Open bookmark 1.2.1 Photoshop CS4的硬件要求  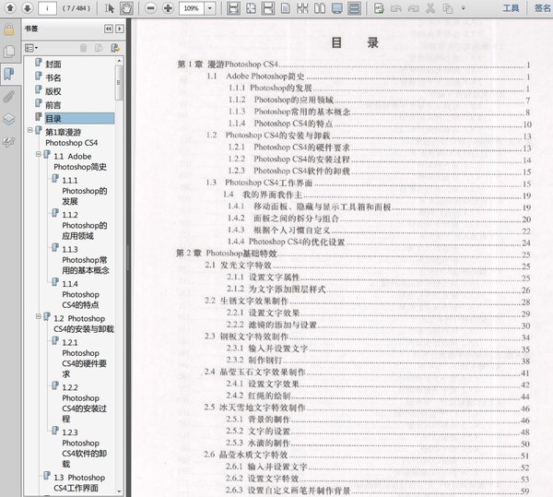click(x=84, y=359)
